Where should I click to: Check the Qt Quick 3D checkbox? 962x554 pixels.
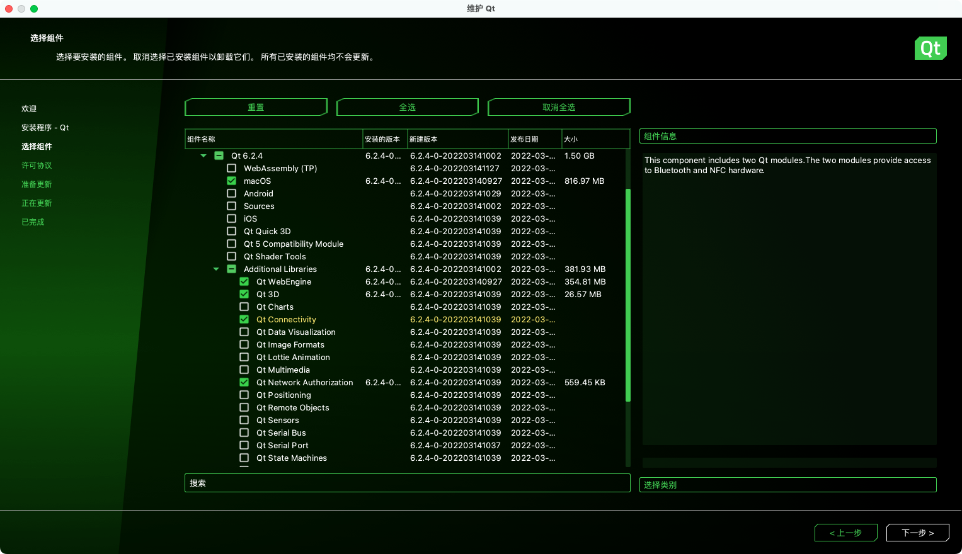[231, 231]
